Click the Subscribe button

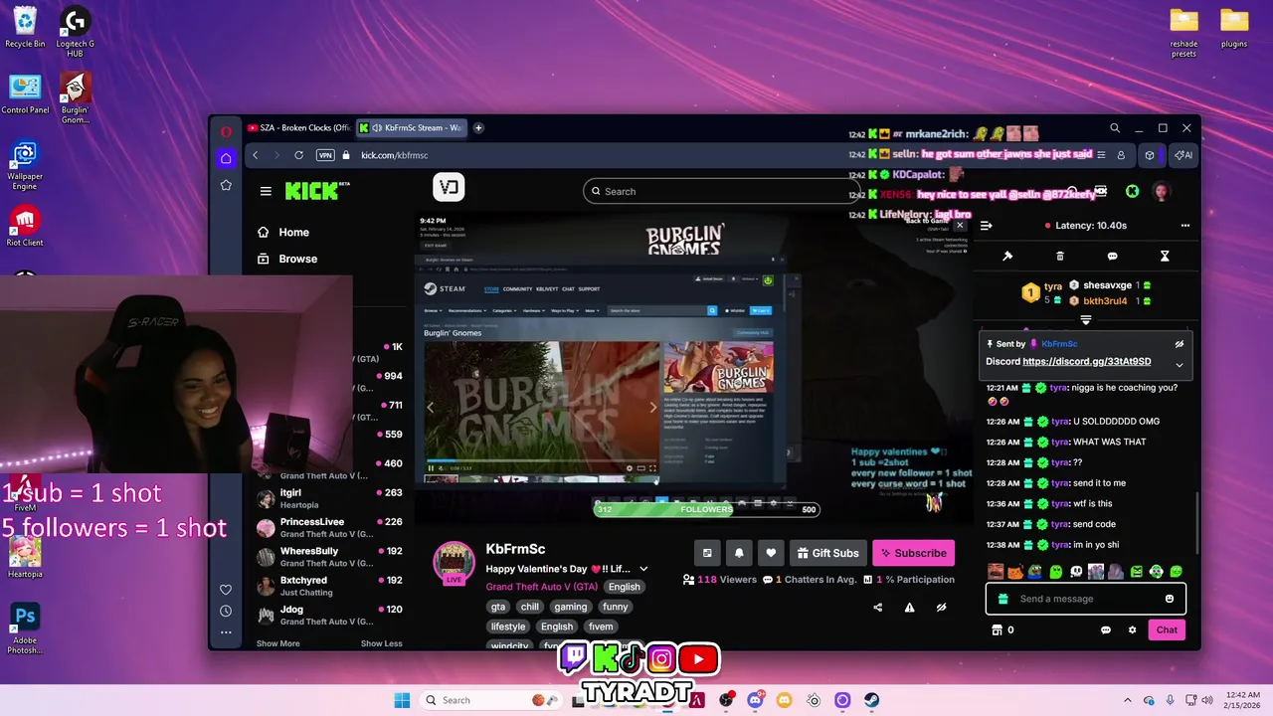[913, 553]
